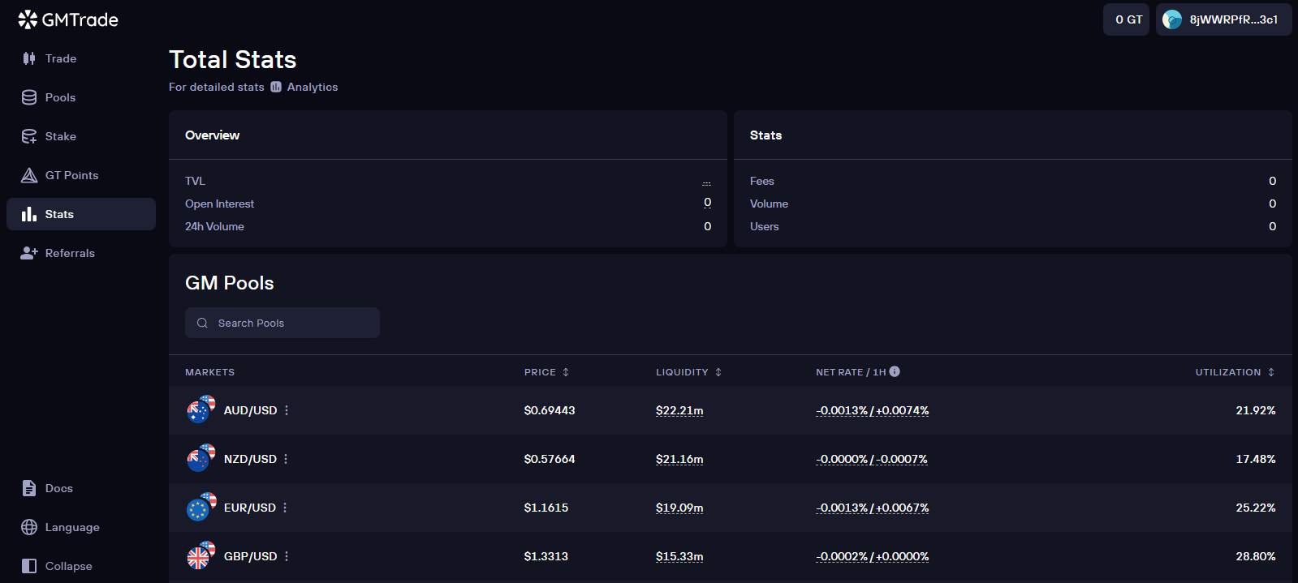Click GBP/USD net rate -0.0002% / +0.0000%
This screenshot has height=583, width=1298.
[873, 556]
